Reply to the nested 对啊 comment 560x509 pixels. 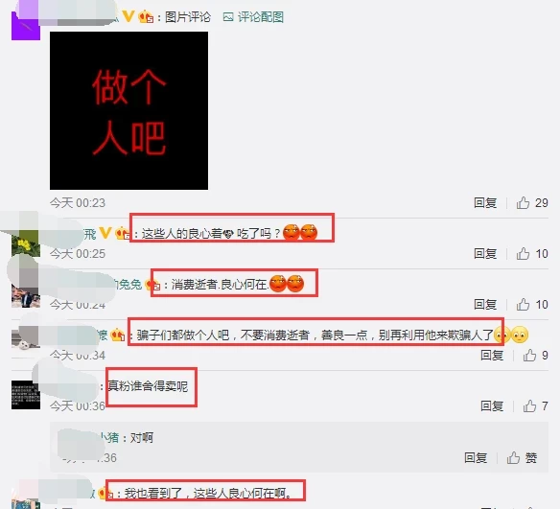[476, 457]
